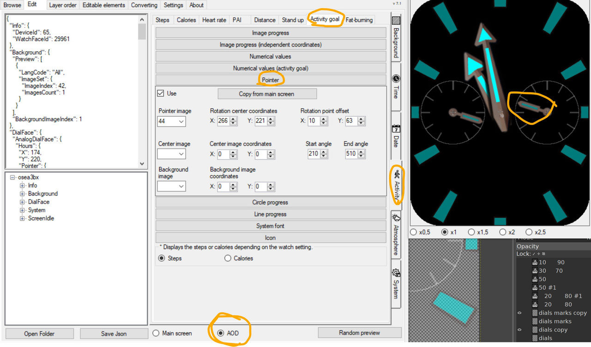The height and width of the screenshot is (347, 591).
Task: Expand the osea3bx root tree node
Action: click(13, 177)
